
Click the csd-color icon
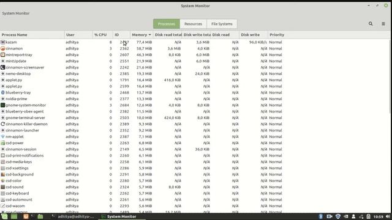pos(2,181)
